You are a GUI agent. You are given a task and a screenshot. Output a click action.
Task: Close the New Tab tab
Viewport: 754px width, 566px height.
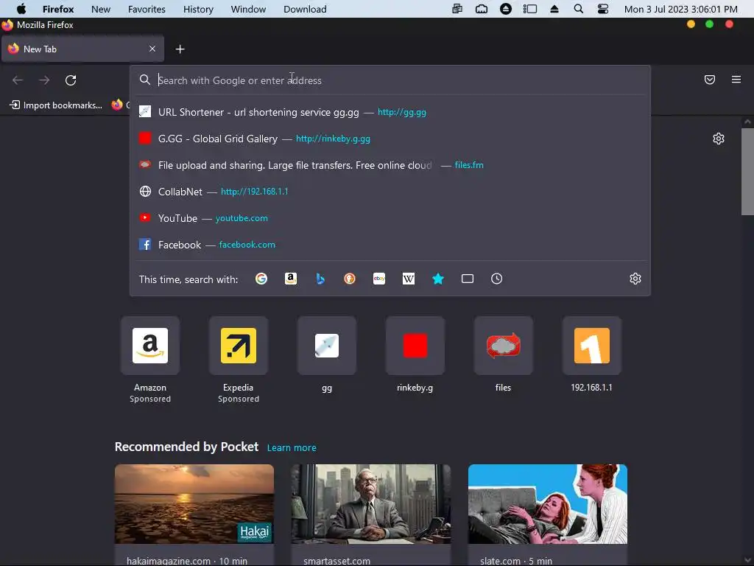pos(152,49)
